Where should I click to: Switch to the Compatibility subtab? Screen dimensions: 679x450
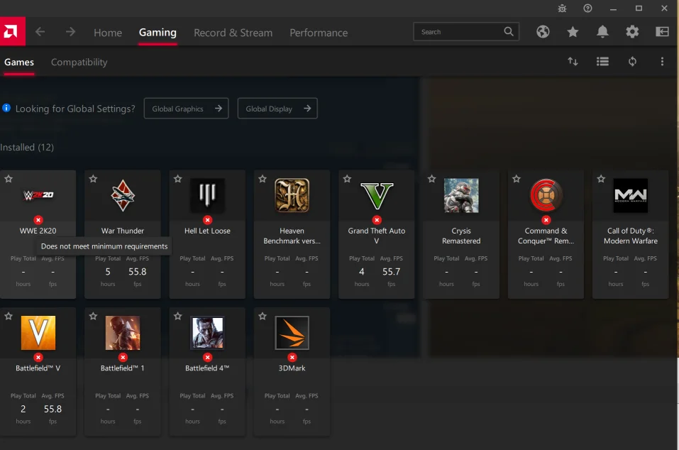[79, 62]
